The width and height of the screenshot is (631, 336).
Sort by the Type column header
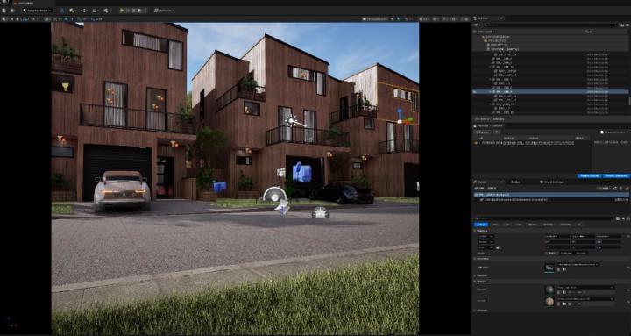[x=588, y=32]
